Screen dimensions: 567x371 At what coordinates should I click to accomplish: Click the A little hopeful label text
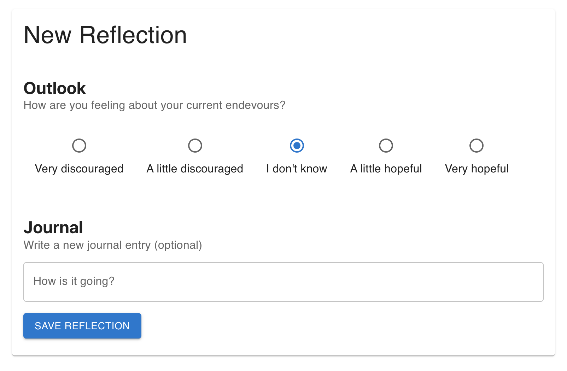tap(386, 169)
